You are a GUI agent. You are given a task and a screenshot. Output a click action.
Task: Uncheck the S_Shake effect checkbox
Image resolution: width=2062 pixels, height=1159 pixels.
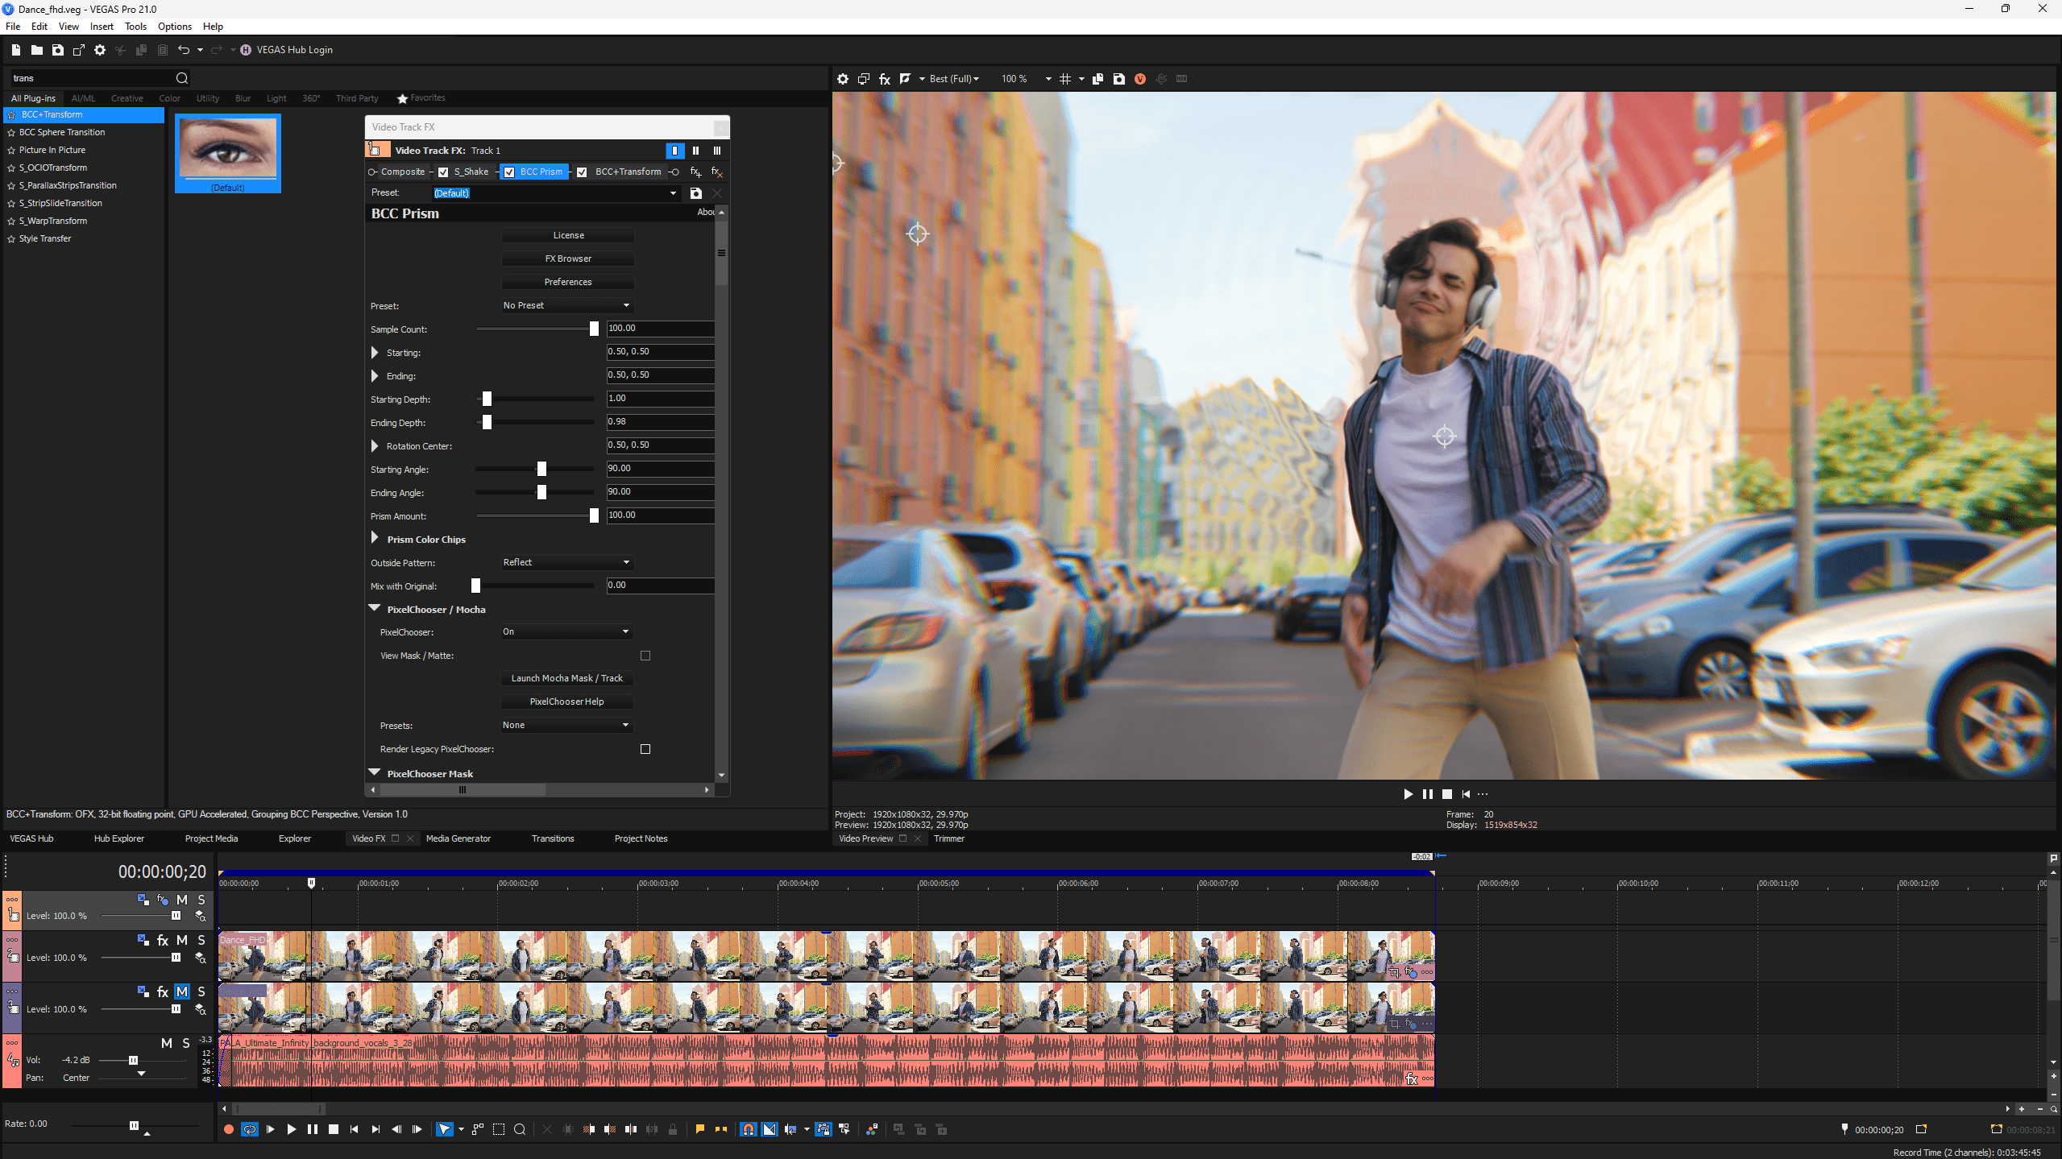click(443, 172)
